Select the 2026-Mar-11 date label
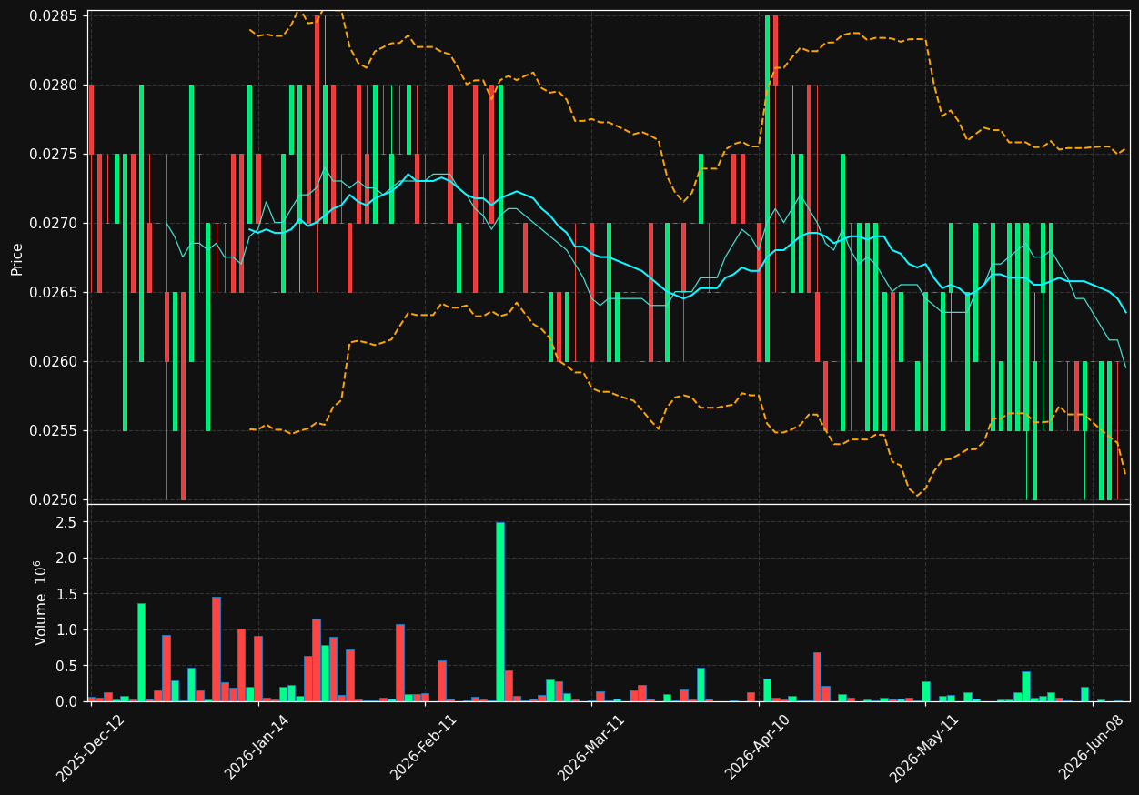 [590, 748]
